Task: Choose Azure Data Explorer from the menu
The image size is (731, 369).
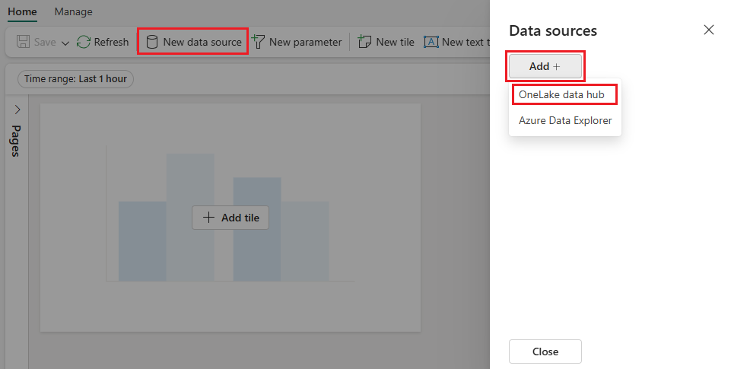Action: (565, 120)
